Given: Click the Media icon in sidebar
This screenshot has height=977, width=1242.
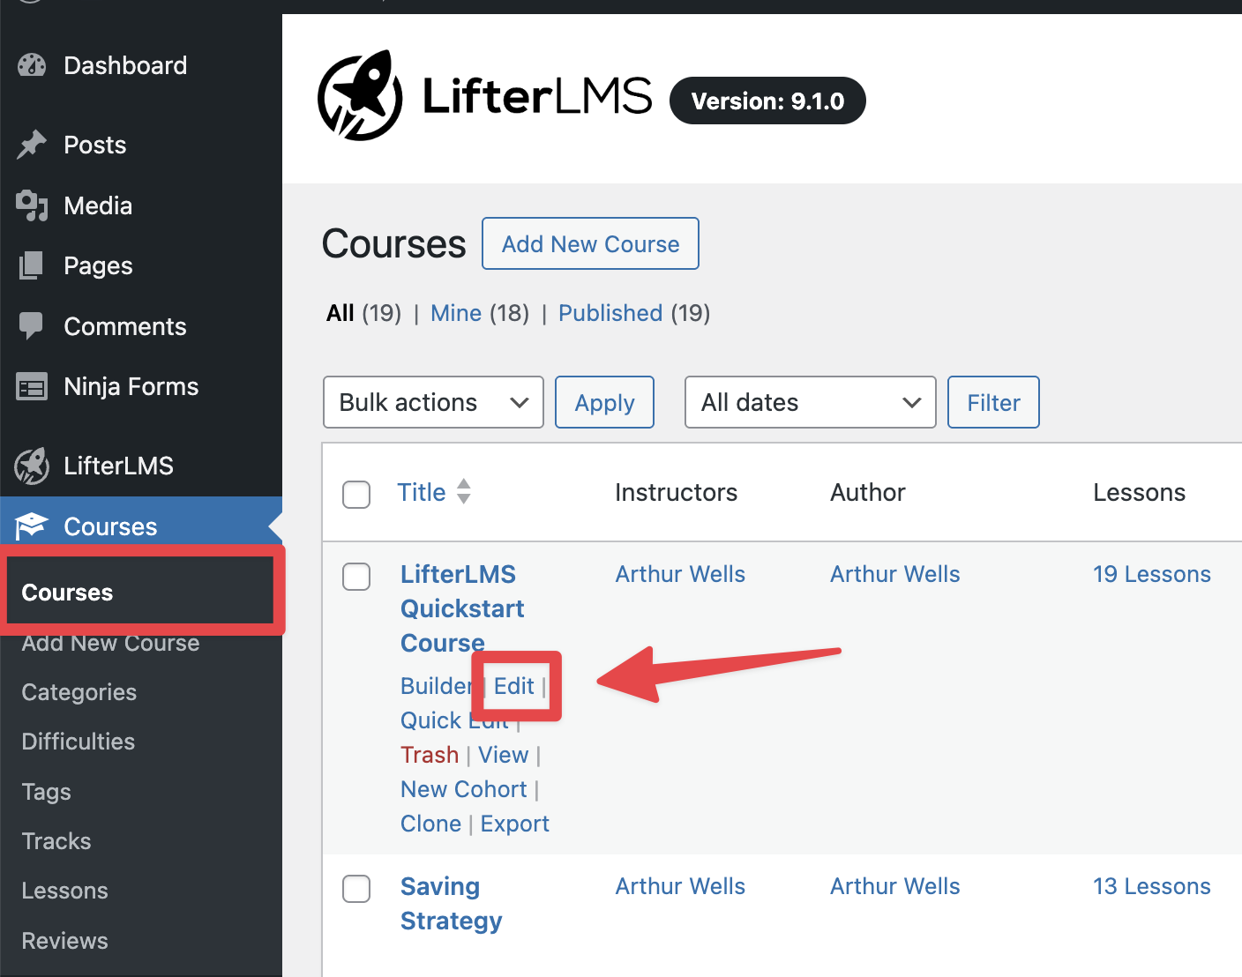Looking at the screenshot, I should click(x=32, y=205).
